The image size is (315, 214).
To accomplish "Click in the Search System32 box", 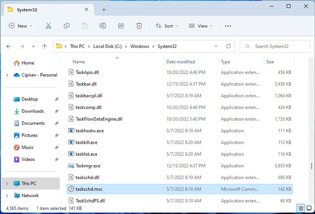I will (x=275, y=46).
